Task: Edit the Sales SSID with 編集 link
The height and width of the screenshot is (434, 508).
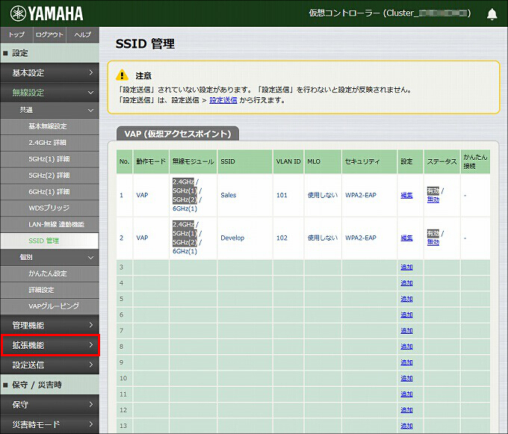Action: tap(406, 195)
